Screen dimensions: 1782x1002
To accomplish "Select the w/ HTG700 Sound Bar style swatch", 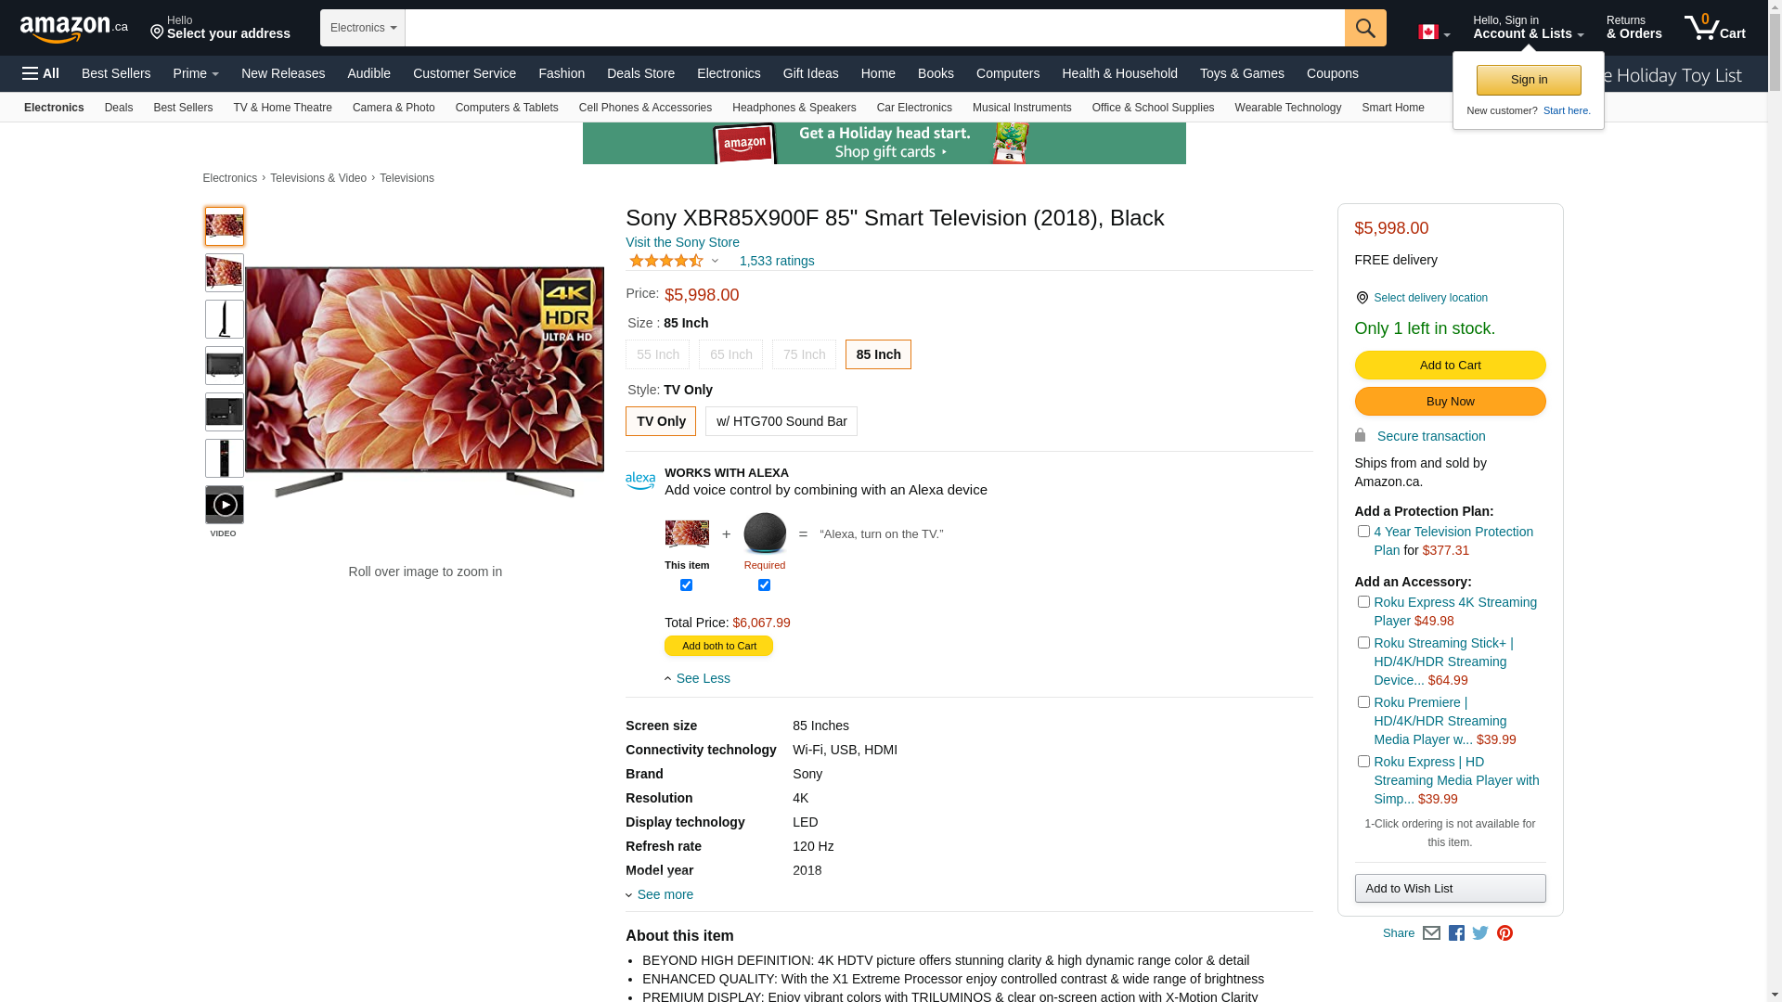I will pos(781,421).
